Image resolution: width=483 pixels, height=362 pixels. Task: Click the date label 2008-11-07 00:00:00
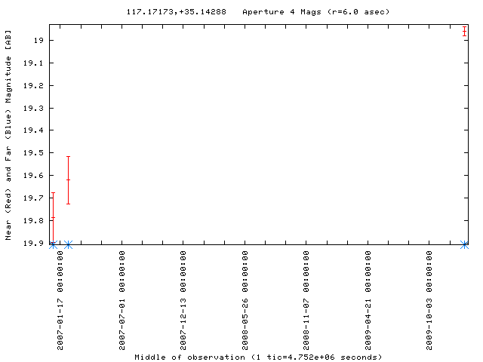[x=306, y=300]
